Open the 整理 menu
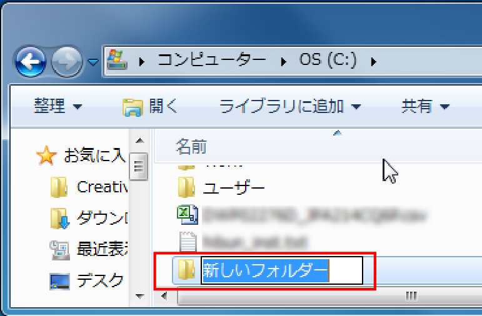Viewport: 482px width, 316px height. (58, 107)
